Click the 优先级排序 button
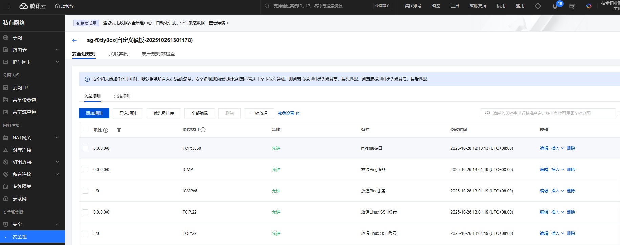Screen dimensions: 620x245 (164, 113)
